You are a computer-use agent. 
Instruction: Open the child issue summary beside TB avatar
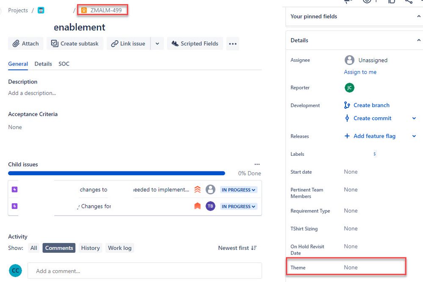pyautogui.click(x=94, y=206)
